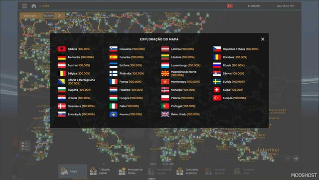Zoom in with the plus button
The image size is (319, 180).
tap(296, 159)
